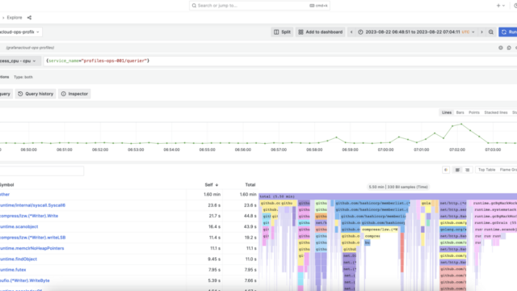Select Lines graph style
The height and width of the screenshot is (291, 517).
tap(447, 112)
